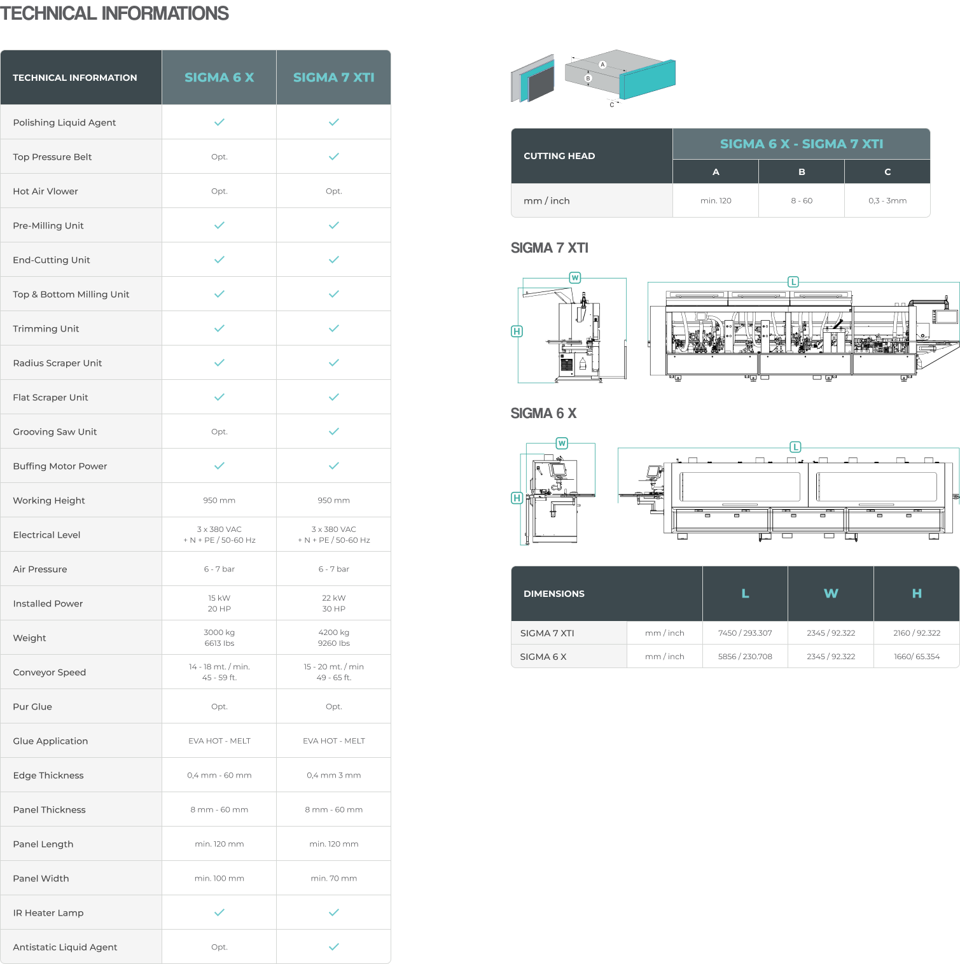Screen dimensions: 960x964
Task: Click the Installed Power row label
Action: (x=48, y=604)
